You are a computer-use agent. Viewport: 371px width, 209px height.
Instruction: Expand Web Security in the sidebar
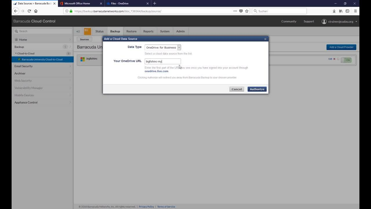[x=43, y=81]
